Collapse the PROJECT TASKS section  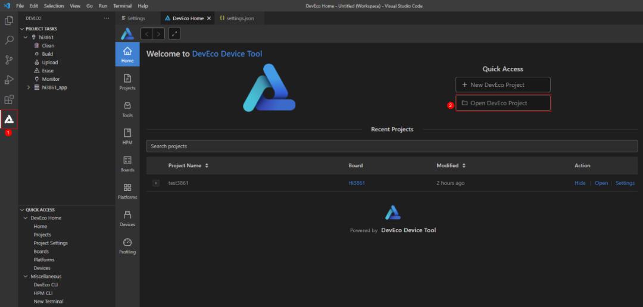pyautogui.click(x=22, y=29)
